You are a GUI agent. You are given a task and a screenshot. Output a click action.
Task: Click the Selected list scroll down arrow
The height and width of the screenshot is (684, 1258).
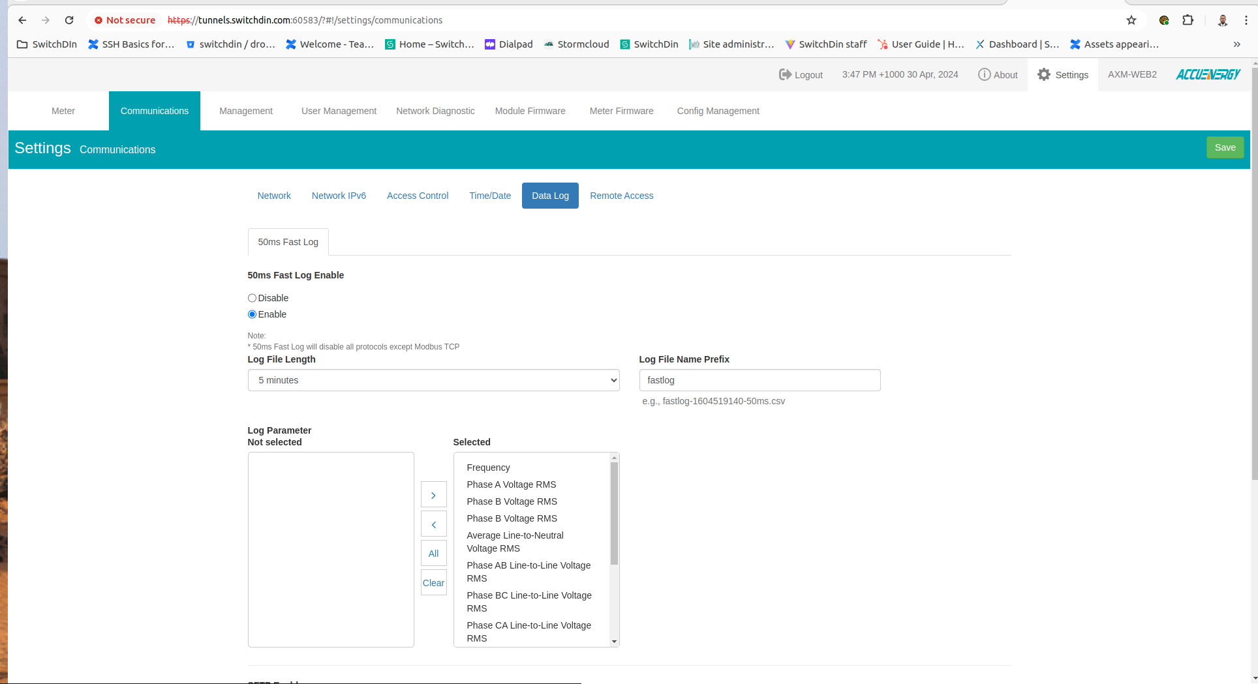614,642
